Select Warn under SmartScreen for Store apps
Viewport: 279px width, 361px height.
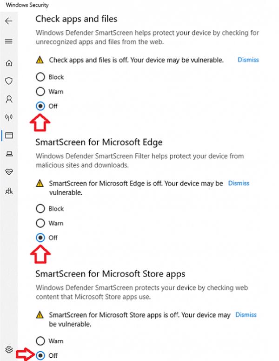49,341
